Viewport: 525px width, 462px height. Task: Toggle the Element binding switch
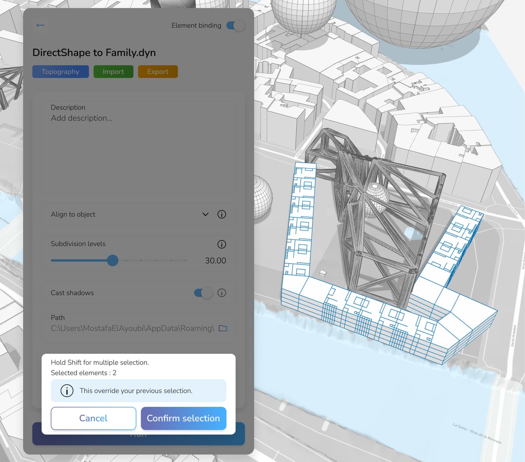click(235, 25)
